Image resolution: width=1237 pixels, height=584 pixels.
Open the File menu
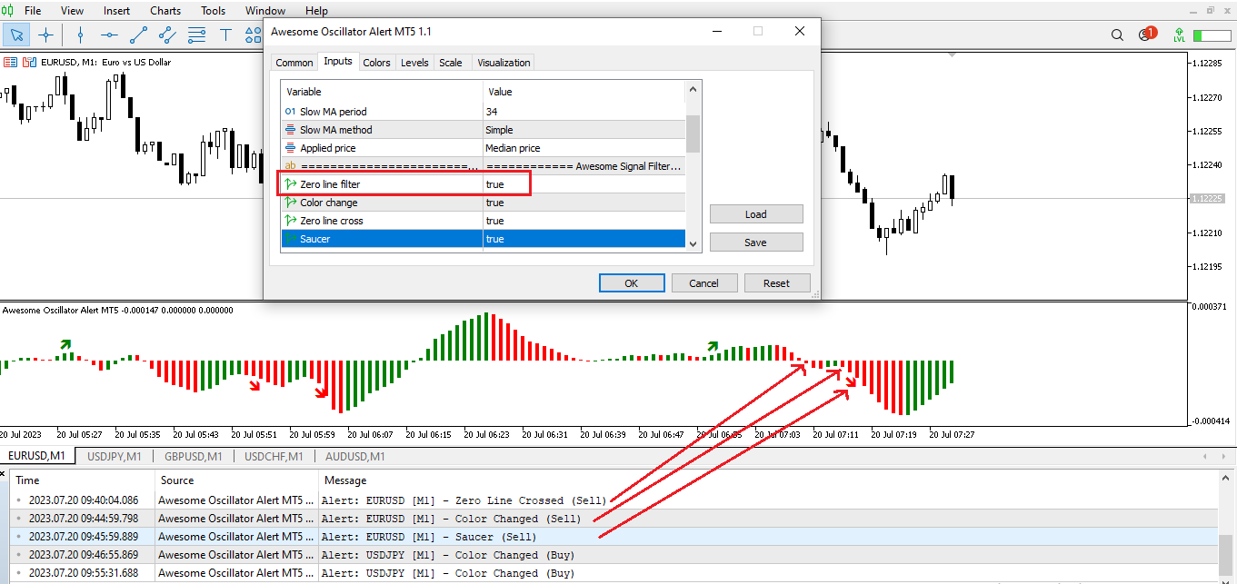pyautogui.click(x=33, y=11)
